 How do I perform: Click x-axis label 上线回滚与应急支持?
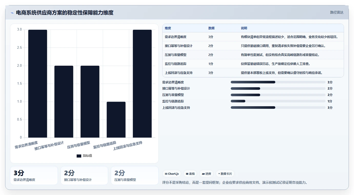[x=128, y=146]
